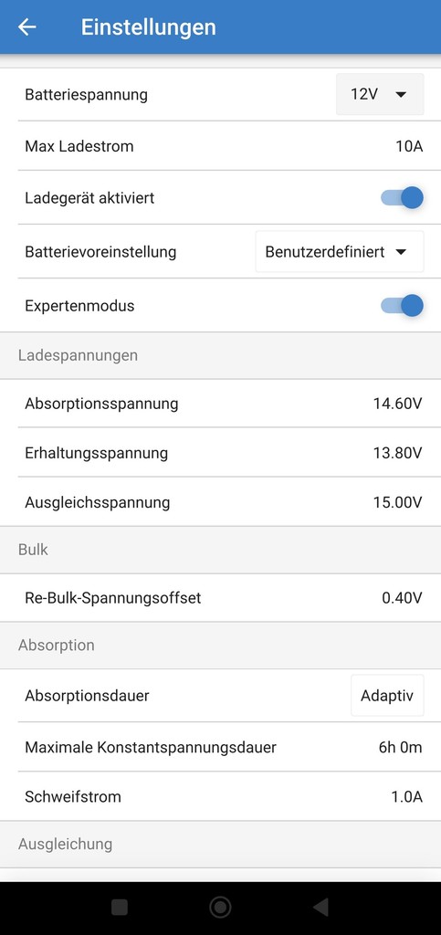Screen dimensions: 441x935
Task: Tap the back arrow in the header
Action: click(26, 26)
